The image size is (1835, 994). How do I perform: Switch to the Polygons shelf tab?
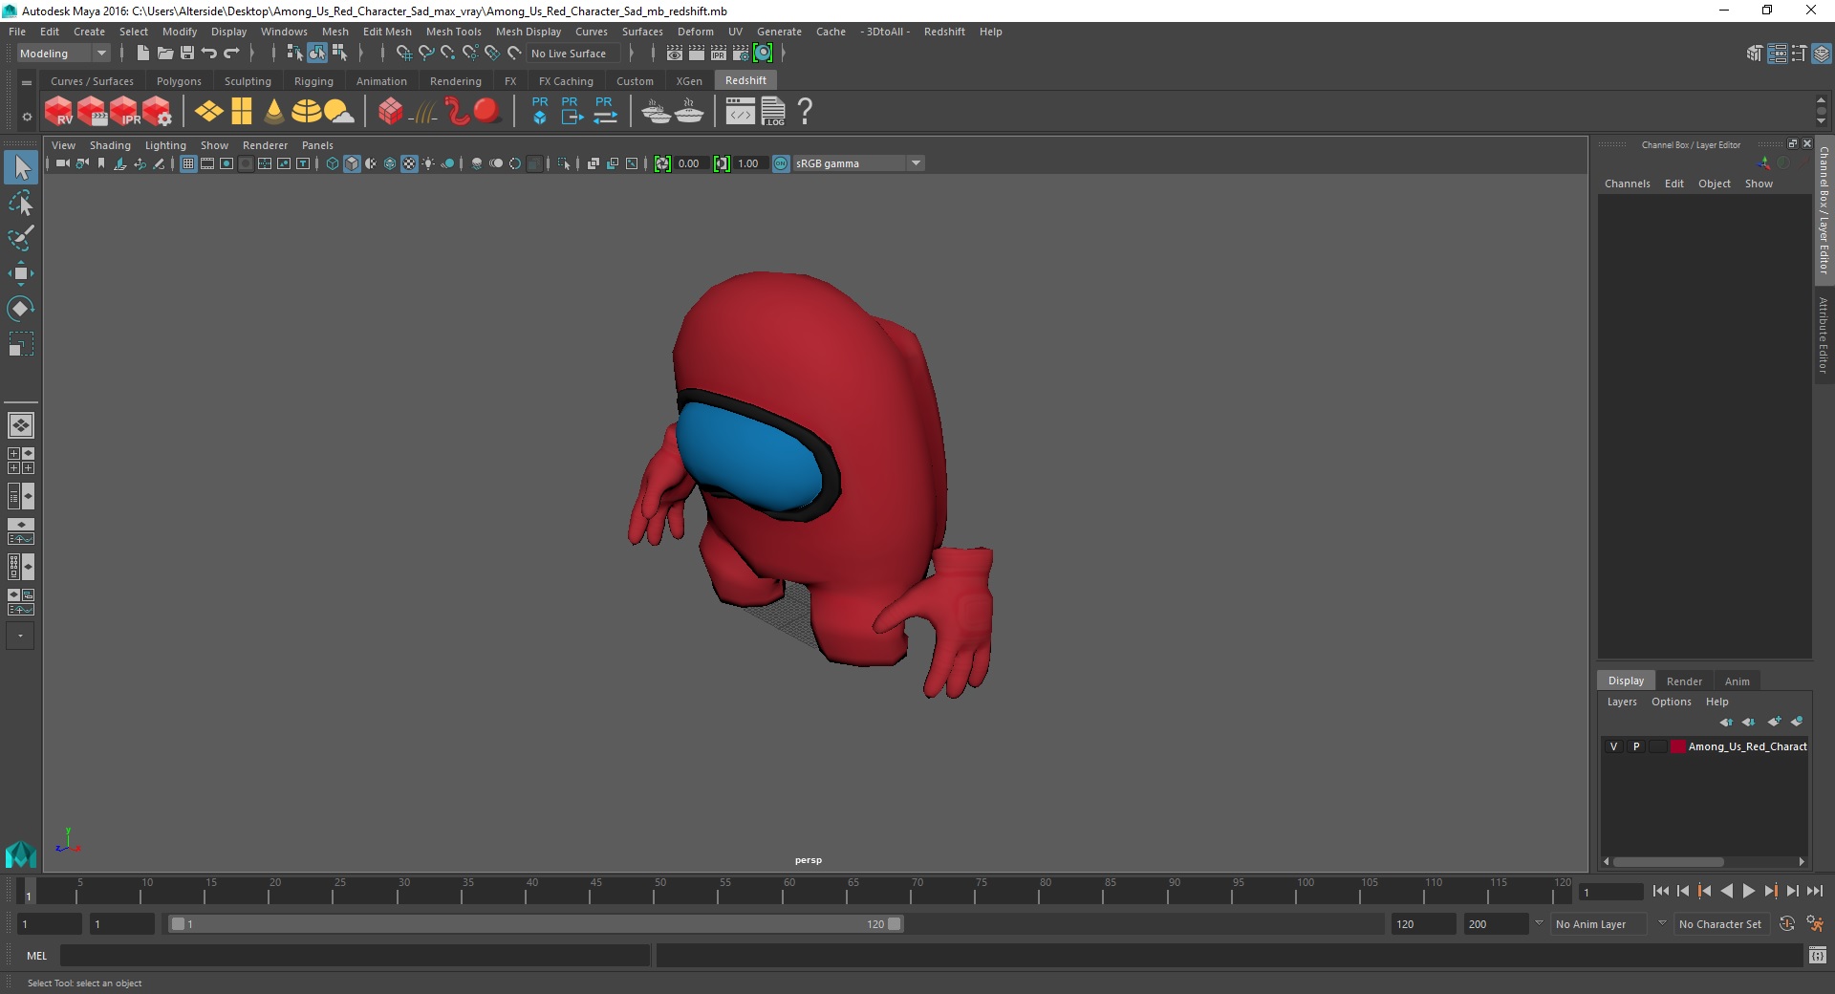coord(179,81)
